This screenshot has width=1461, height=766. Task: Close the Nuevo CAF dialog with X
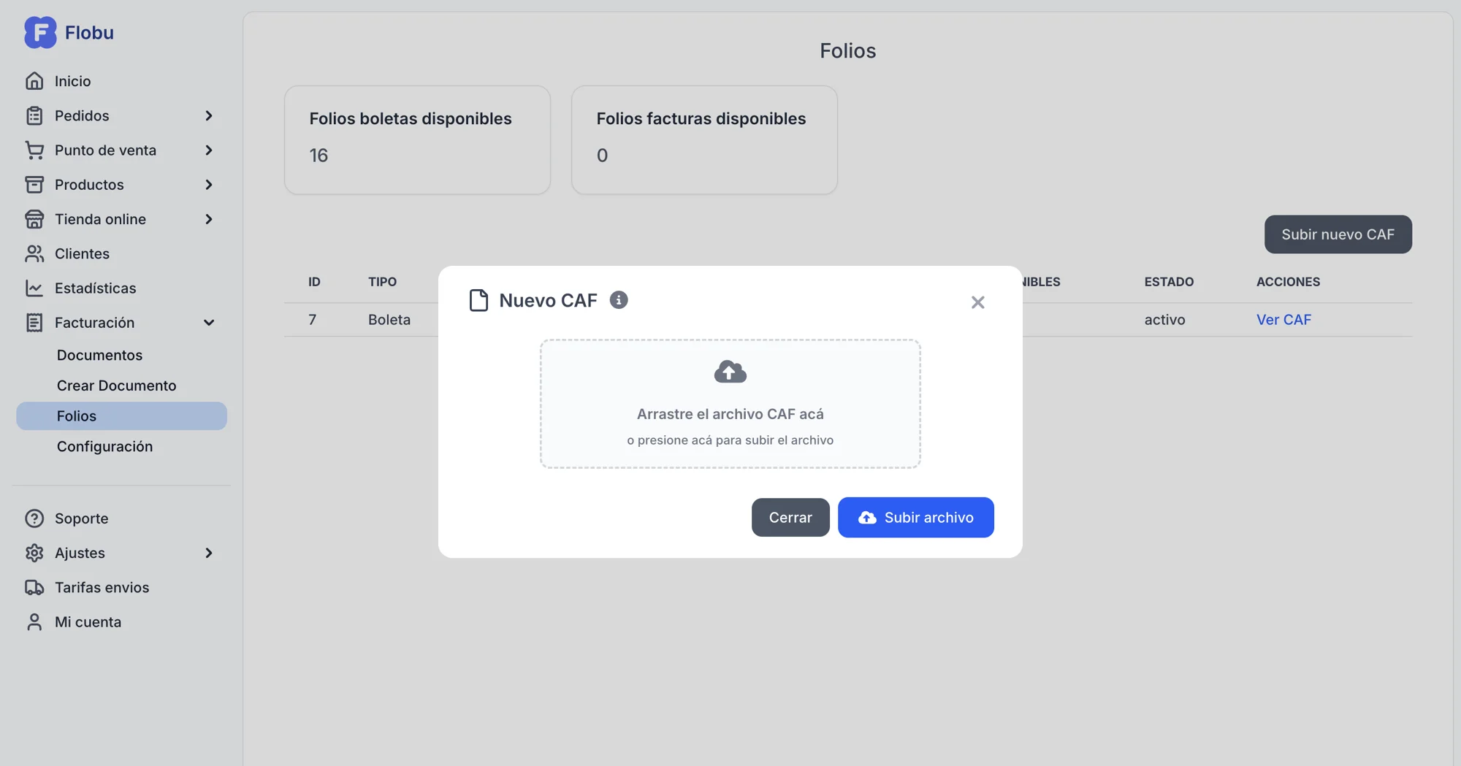[977, 302]
